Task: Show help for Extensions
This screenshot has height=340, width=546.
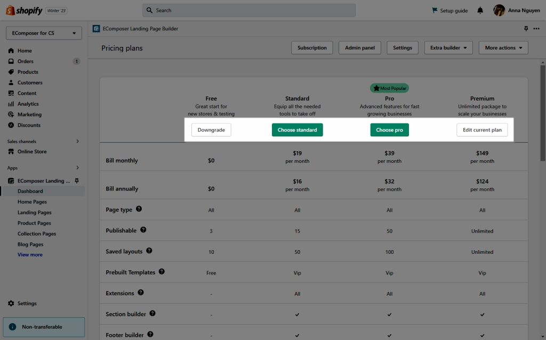Action: click(141, 292)
